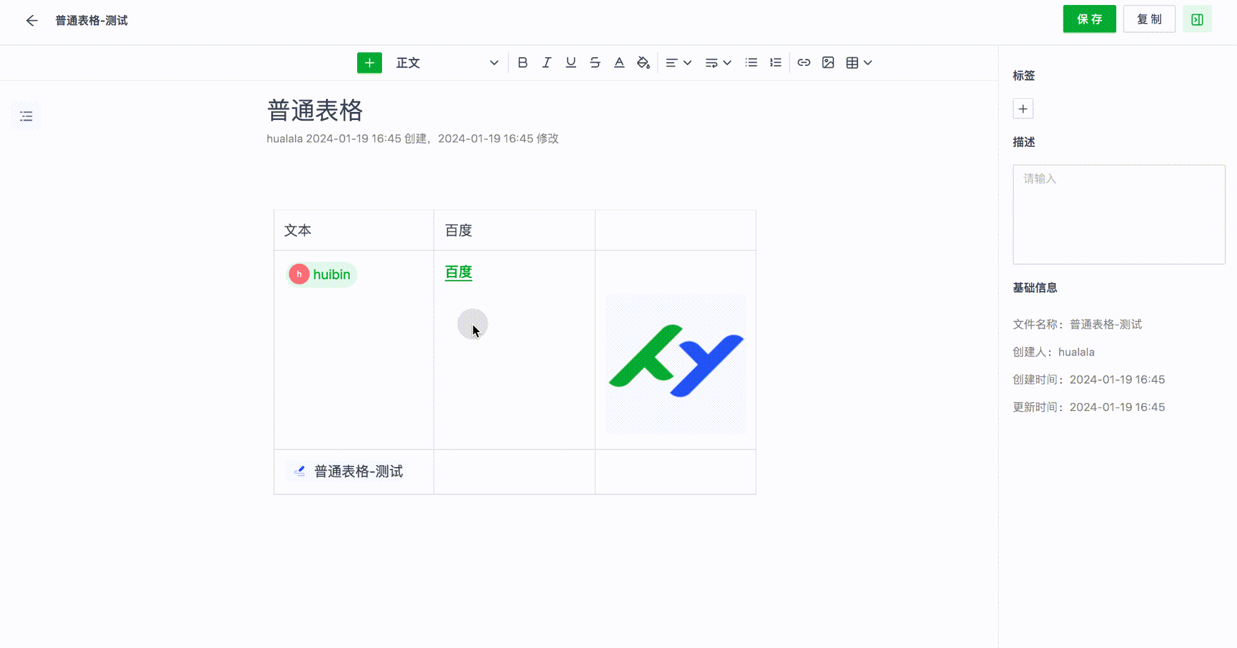Image resolution: width=1237 pixels, height=648 pixels.
Task: Toggle italic formatting
Action: [546, 63]
